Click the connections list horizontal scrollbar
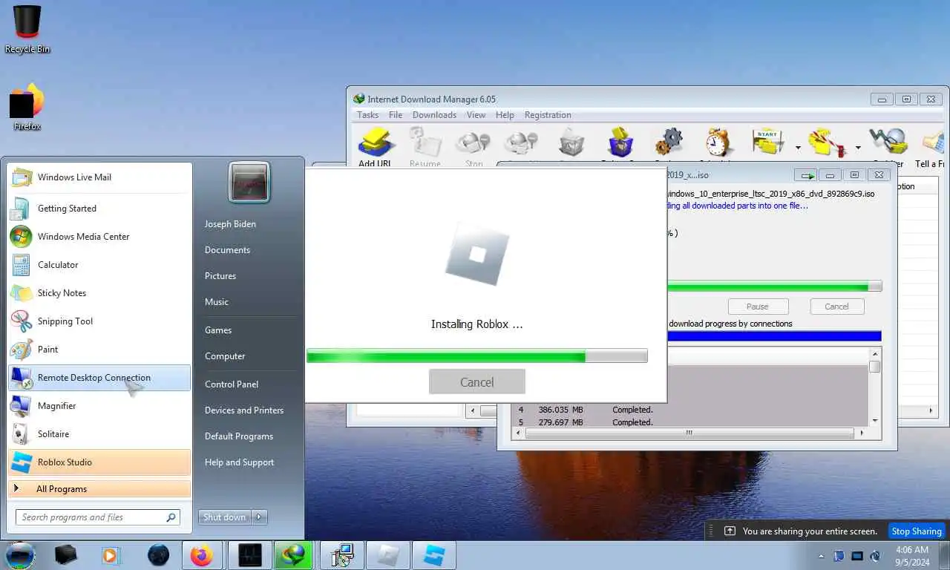 [x=689, y=433]
